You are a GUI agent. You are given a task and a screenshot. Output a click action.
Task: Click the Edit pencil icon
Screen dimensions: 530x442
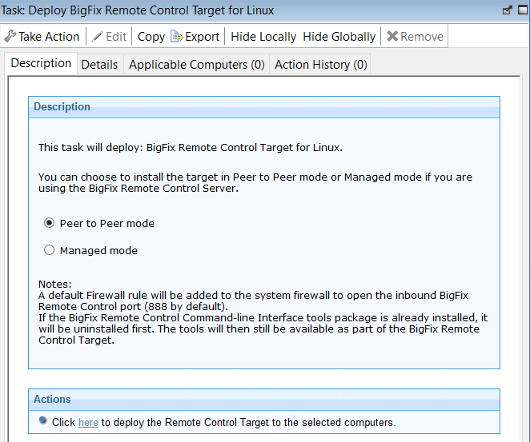pos(98,37)
